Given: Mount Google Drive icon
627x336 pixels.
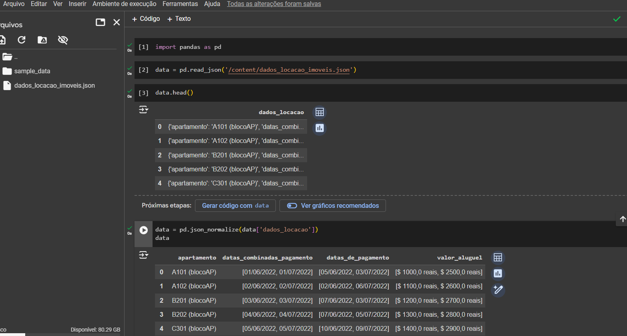Looking at the screenshot, I should 42,40.
